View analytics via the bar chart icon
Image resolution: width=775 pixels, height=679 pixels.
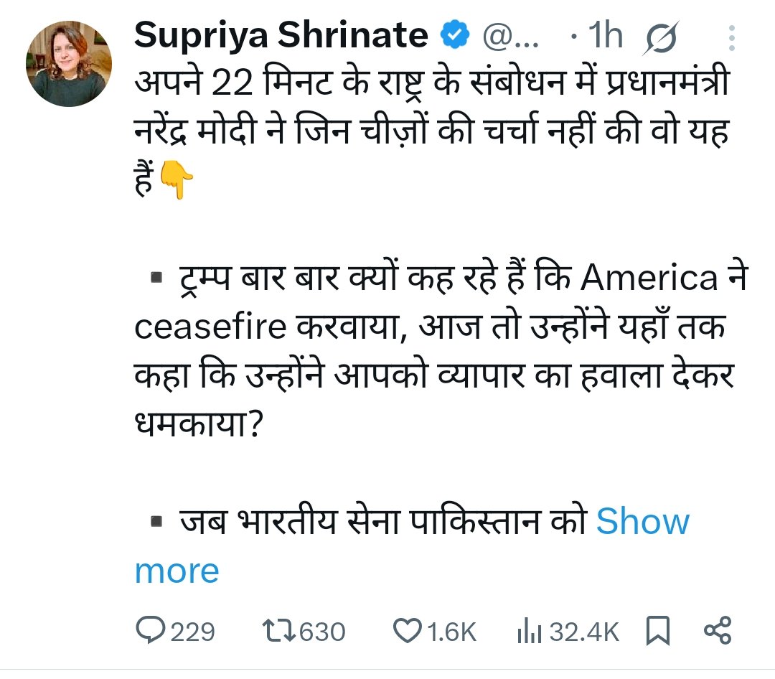click(530, 632)
